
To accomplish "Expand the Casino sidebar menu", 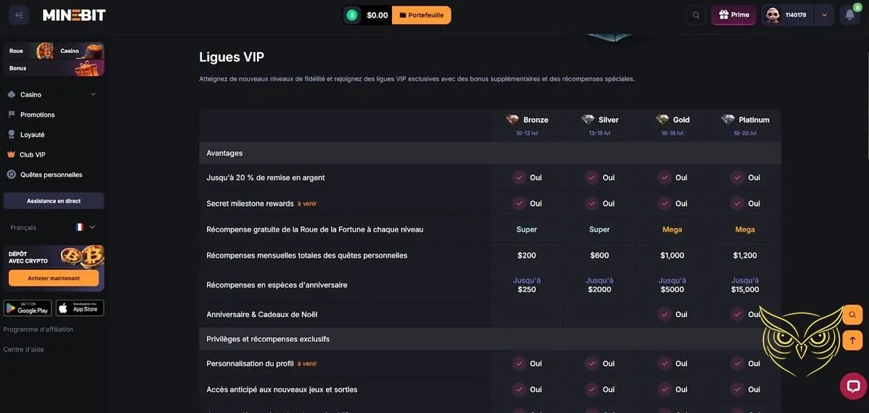I will pyautogui.click(x=93, y=95).
